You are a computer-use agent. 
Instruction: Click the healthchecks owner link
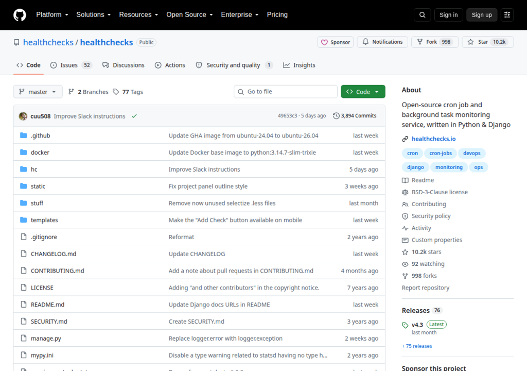[x=48, y=42]
